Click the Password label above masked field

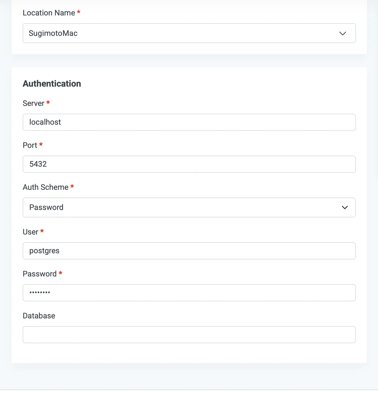[40, 274]
